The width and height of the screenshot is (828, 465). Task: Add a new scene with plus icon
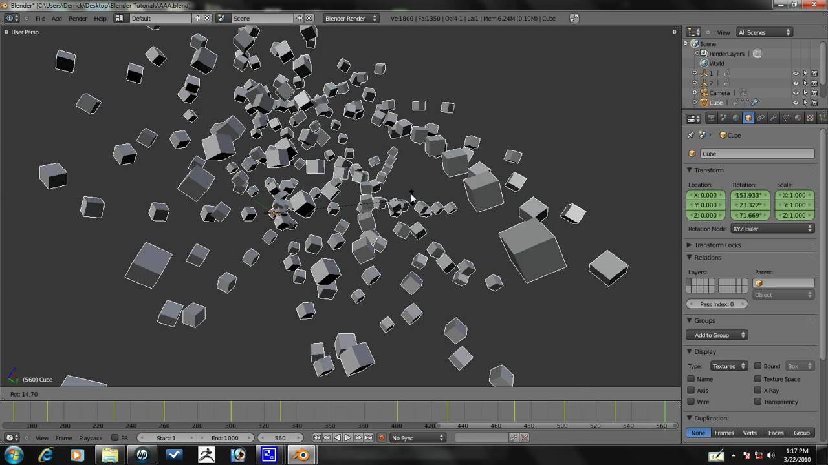(300, 18)
